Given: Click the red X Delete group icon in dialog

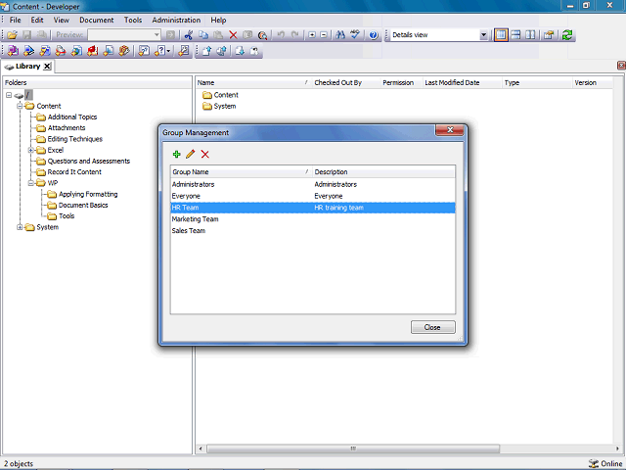Looking at the screenshot, I should [x=204, y=155].
